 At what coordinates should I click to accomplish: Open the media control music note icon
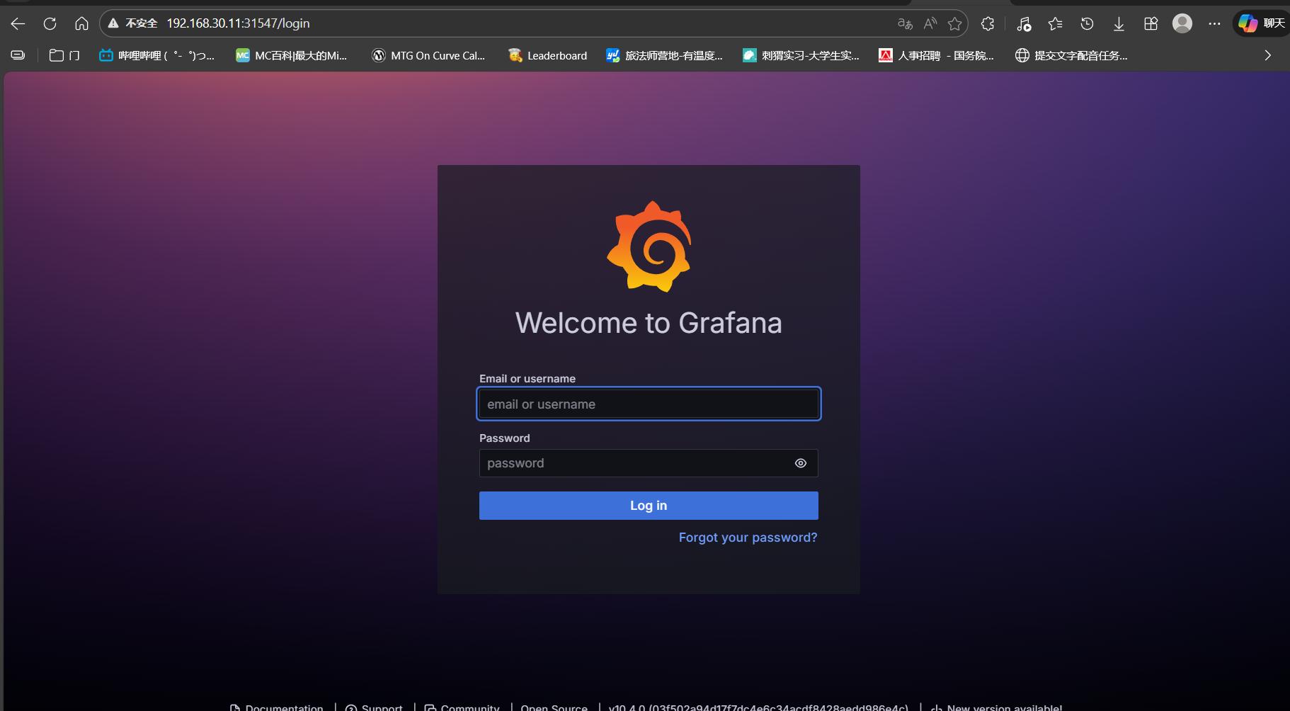[1024, 23]
